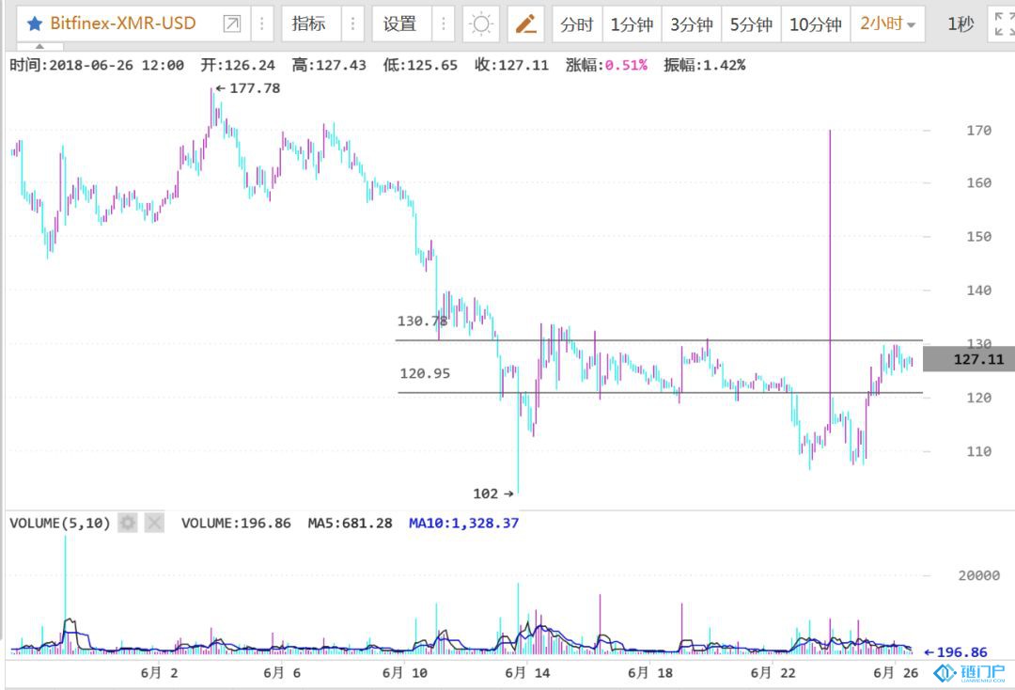Click the gray 127.11 current price tag
1015x690 pixels.
(x=968, y=358)
